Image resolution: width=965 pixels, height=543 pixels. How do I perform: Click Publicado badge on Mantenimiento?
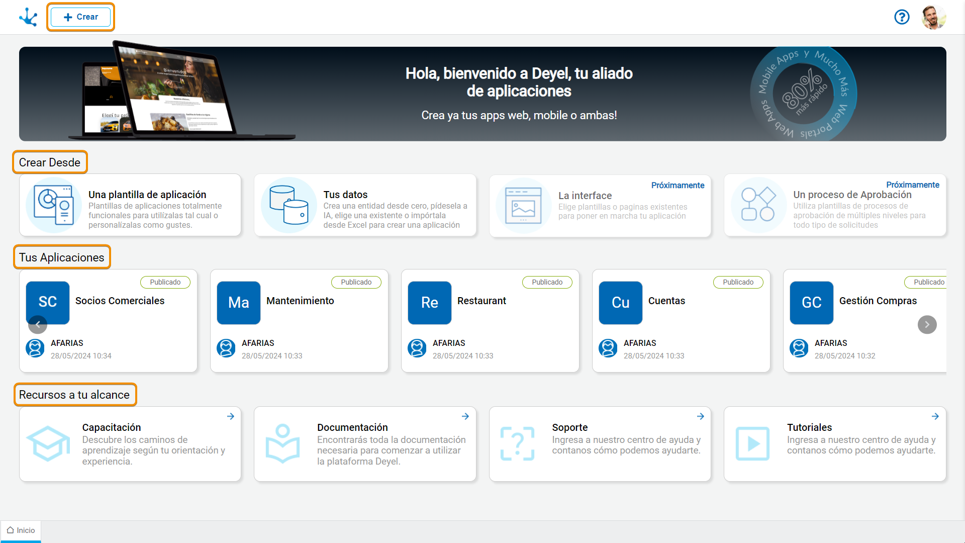[x=356, y=282]
